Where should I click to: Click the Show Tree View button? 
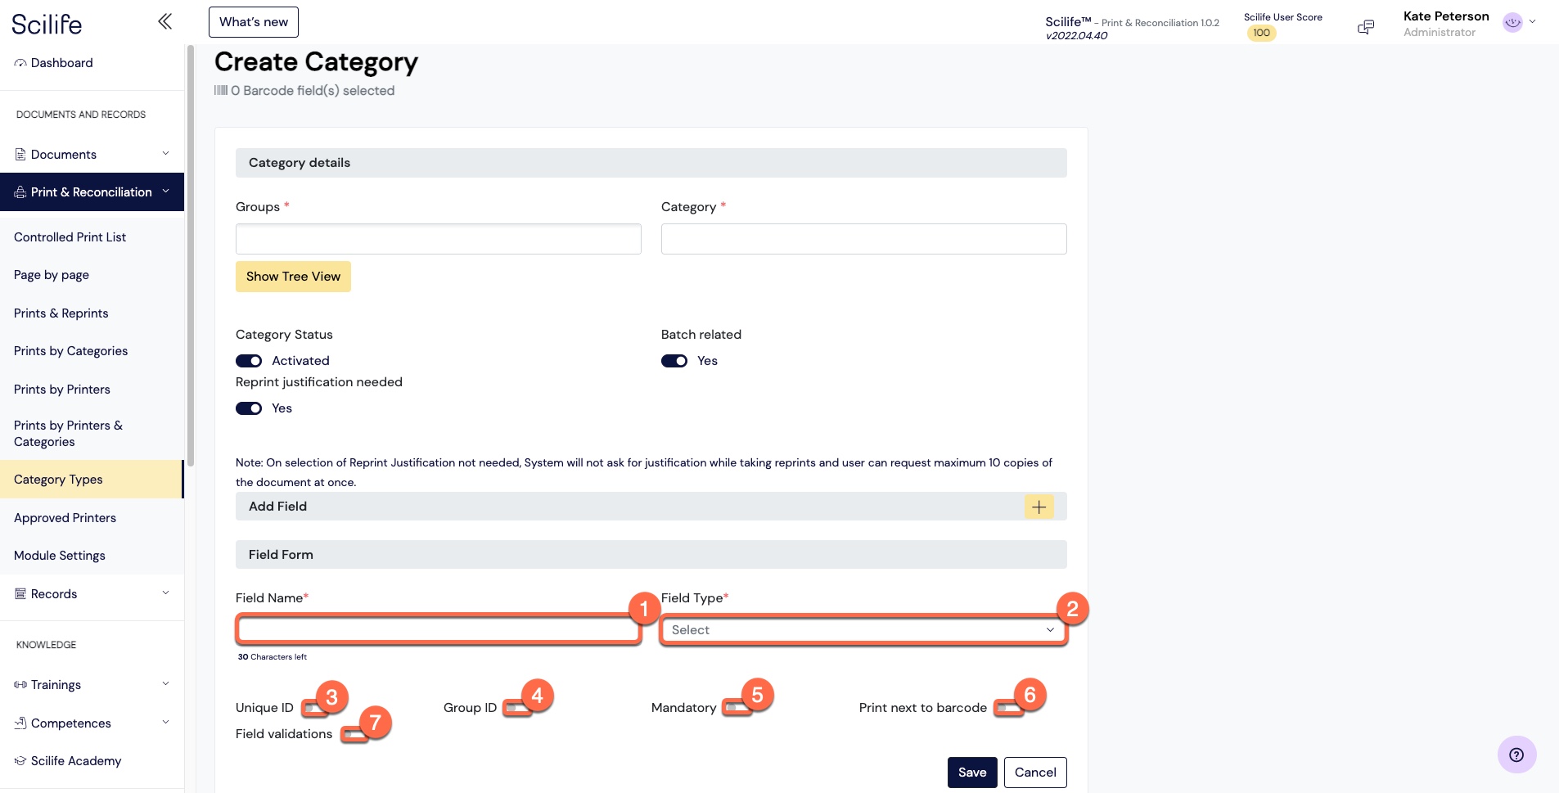pyautogui.click(x=293, y=277)
